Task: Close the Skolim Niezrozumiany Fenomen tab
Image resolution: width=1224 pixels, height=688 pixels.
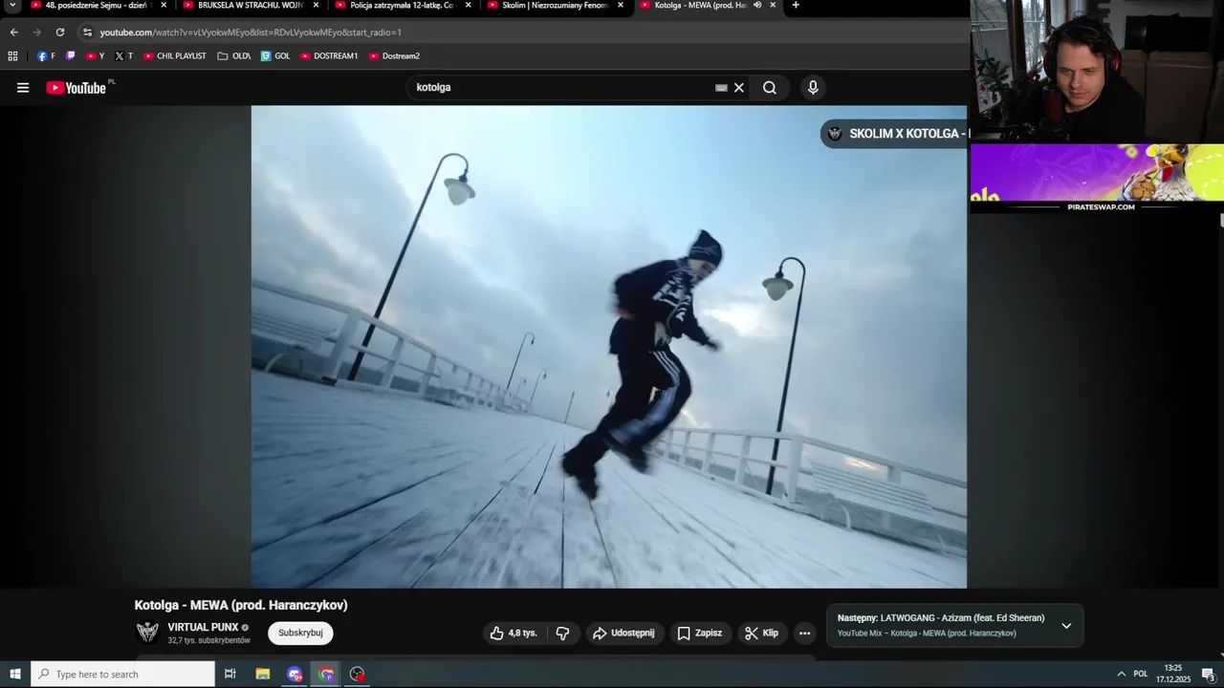Action: [621, 5]
